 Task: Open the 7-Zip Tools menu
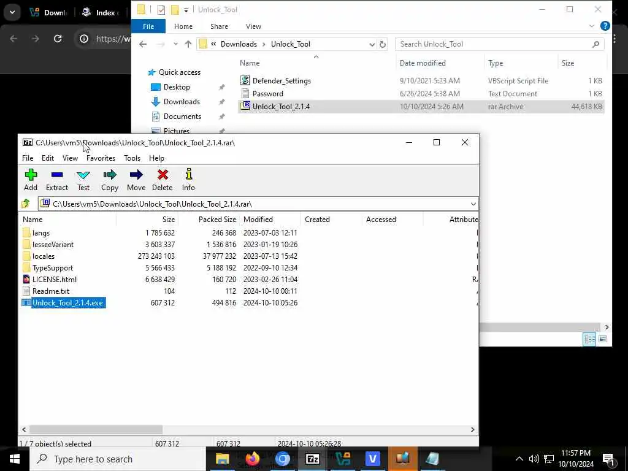(x=132, y=158)
